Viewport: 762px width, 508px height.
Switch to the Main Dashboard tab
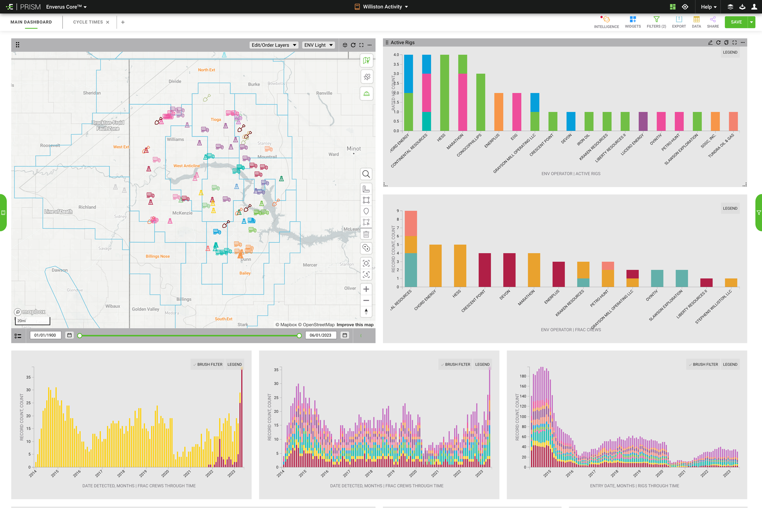(x=31, y=22)
